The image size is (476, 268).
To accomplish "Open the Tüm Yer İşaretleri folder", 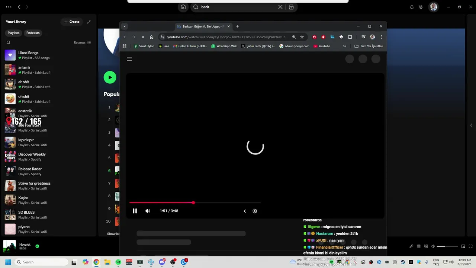I will (369, 46).
